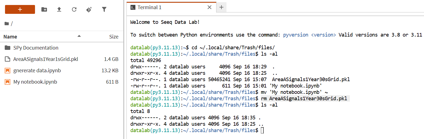The height and width of the screenshot is (139, 424).
Task: Sort files by Name column header
Action: (x=10, y=37)
